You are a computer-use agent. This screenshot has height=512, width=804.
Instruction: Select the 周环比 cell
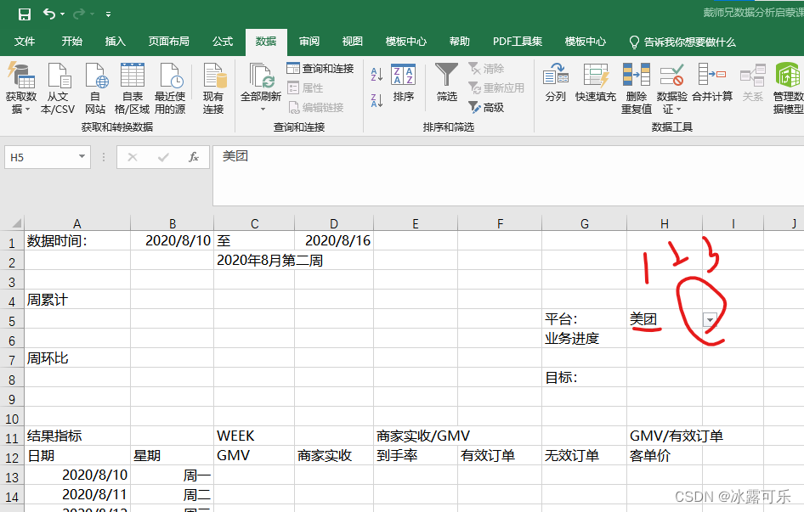click(x=76, y=357)
